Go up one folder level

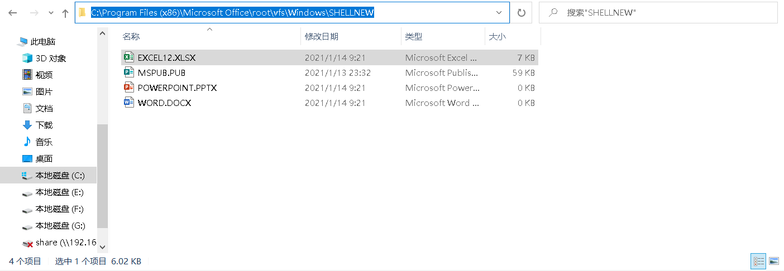click(x=65, y=13)
